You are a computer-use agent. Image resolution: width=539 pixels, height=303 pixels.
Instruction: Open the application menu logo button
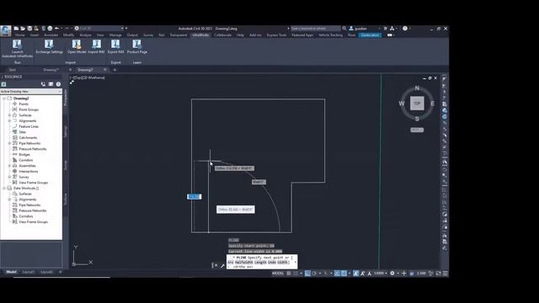click(x=6, y=30)
